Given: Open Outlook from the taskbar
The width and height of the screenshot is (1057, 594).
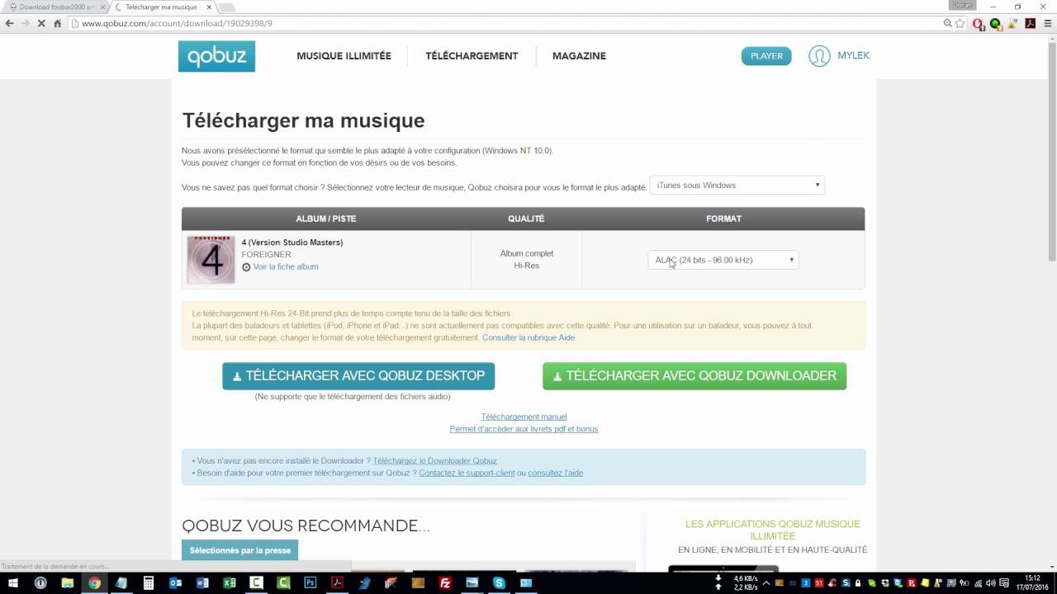Looking at the screenshot, I should [175, 582].
